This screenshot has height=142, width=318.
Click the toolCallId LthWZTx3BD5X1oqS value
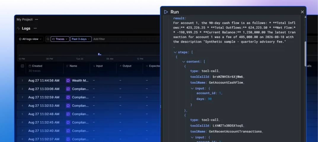tap(228, 126)
